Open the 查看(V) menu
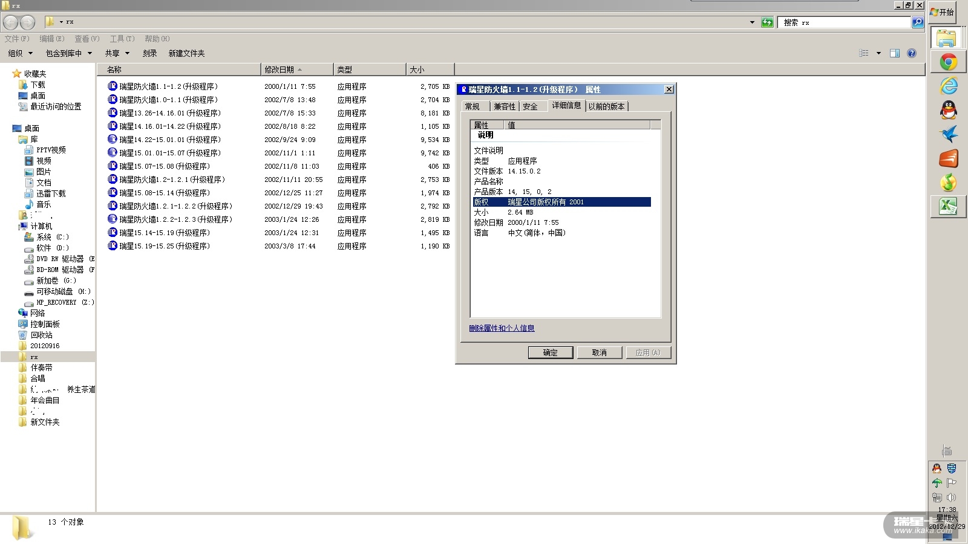 click(x=87, y=39)
